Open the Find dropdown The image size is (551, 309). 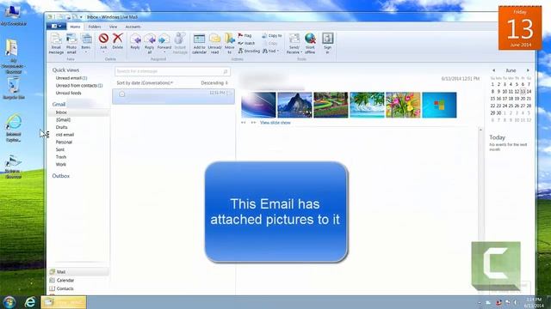coord(271,51)
